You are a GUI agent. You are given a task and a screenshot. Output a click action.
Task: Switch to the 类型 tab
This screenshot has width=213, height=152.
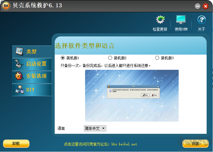[x=32, y=52]
